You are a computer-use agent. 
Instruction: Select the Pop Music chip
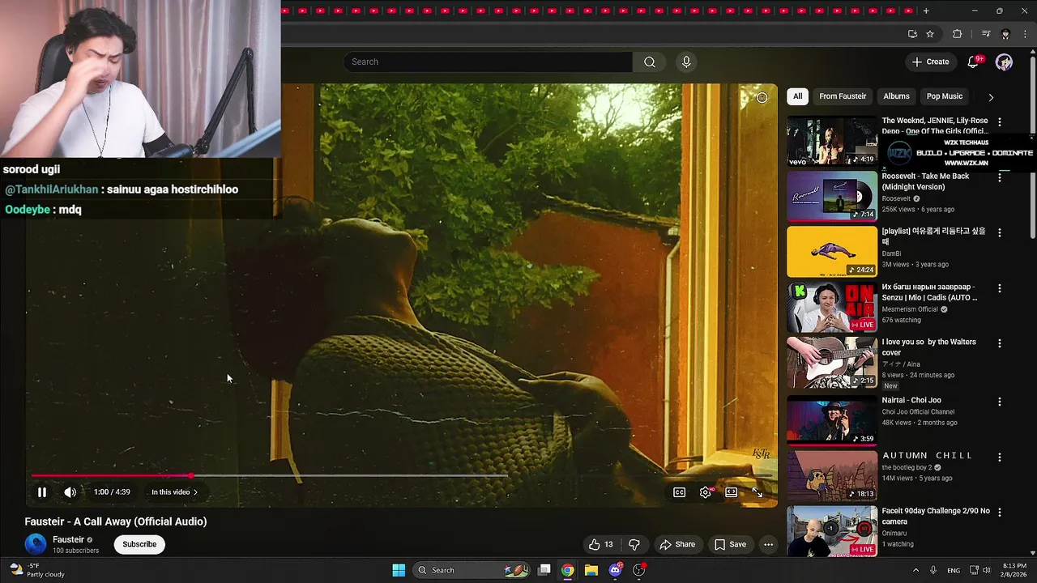pyautogui.click(x=945, y=96)
